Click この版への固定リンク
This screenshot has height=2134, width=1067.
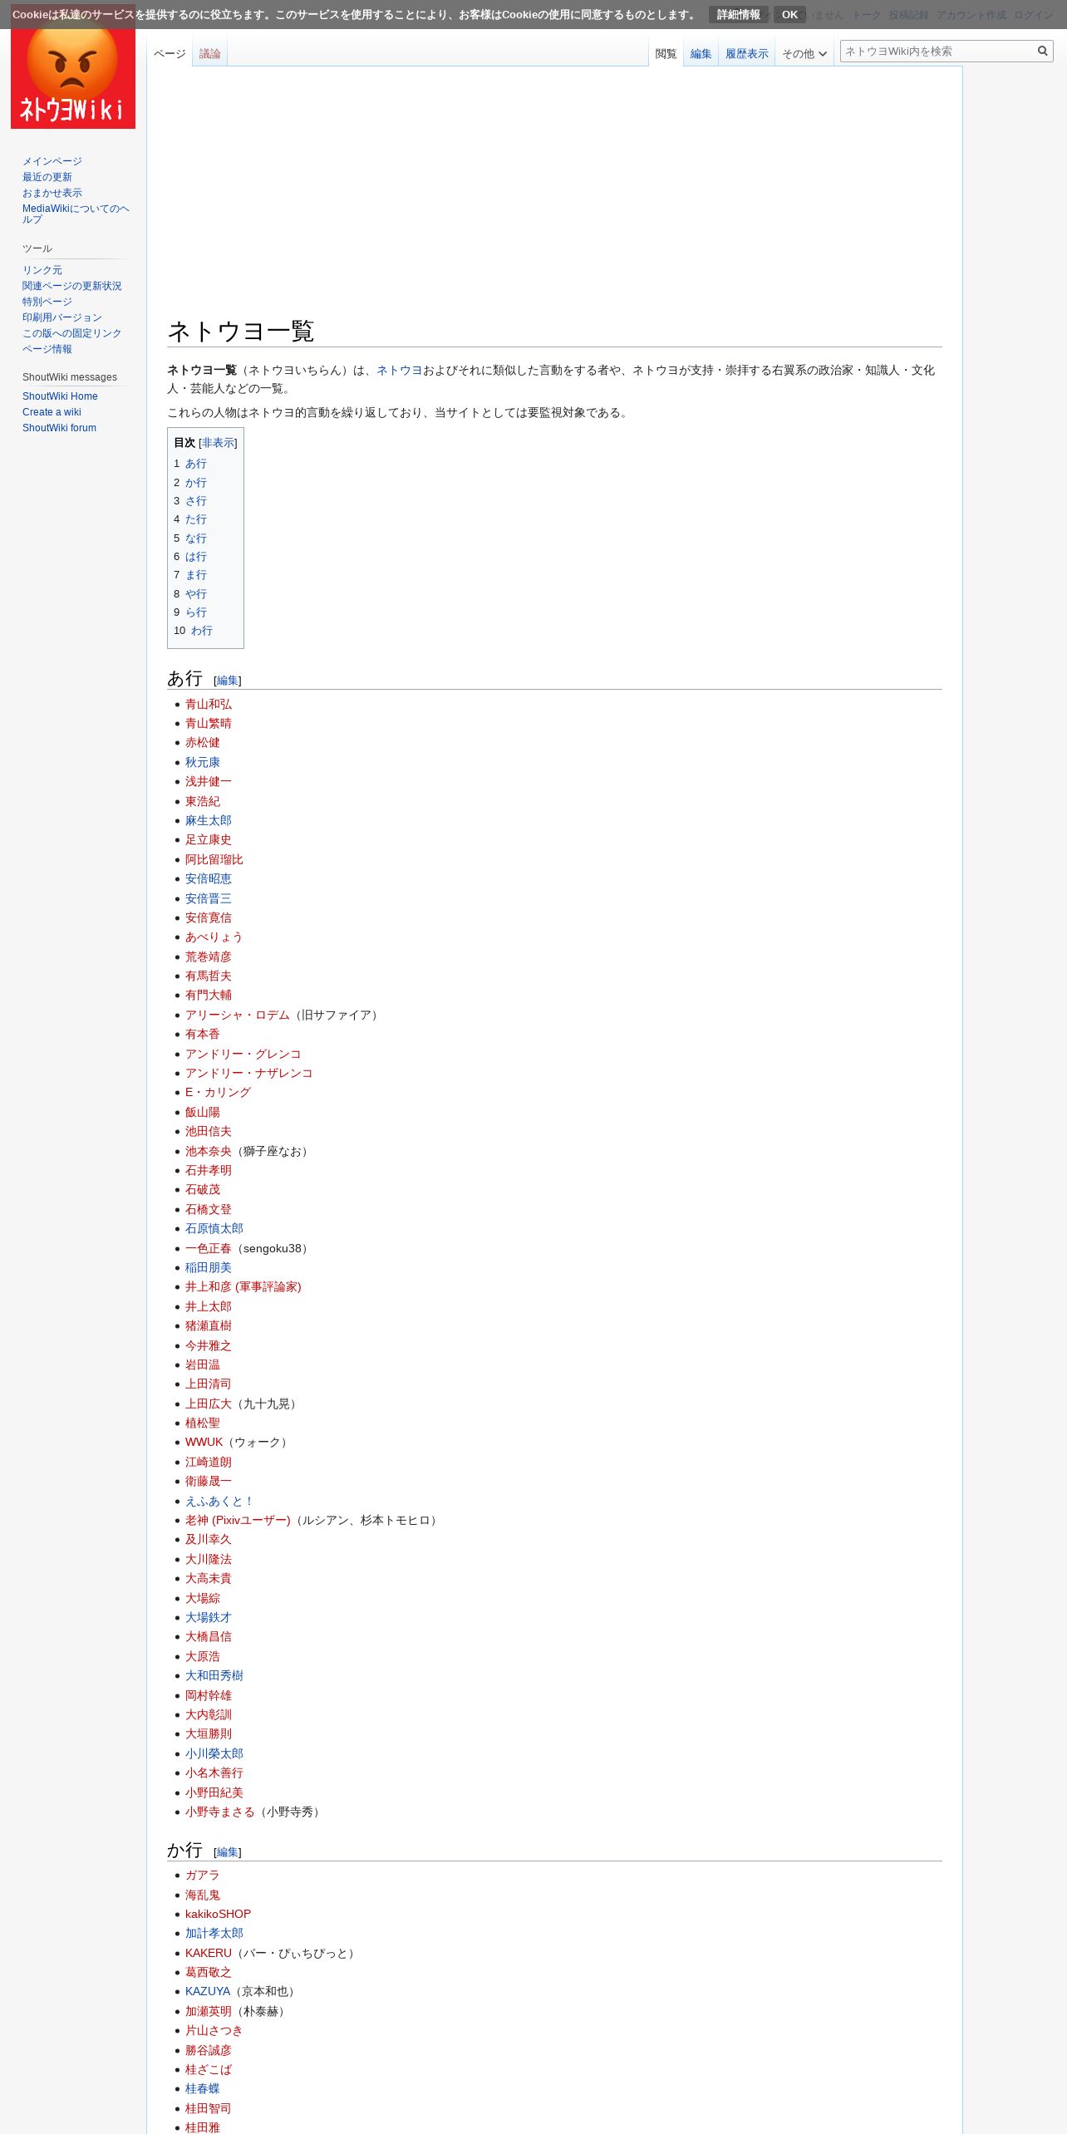pos(71,333)
